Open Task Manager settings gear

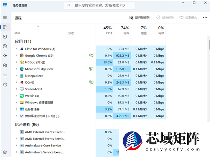point(5,152)
